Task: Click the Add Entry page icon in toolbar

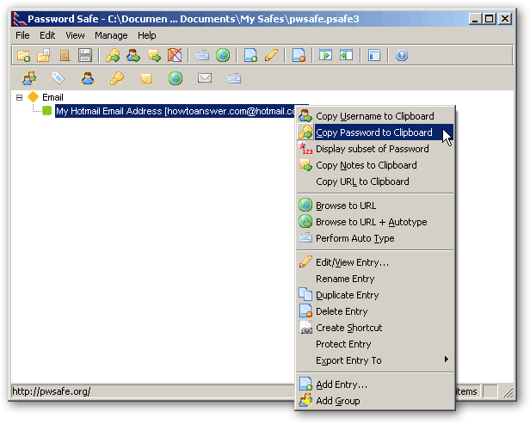Action: [x=251, y=55]
